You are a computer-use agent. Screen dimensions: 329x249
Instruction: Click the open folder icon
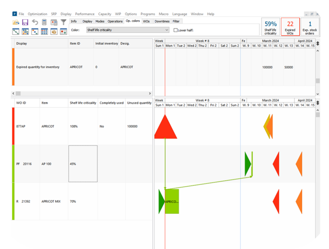(x=16, y=22)
